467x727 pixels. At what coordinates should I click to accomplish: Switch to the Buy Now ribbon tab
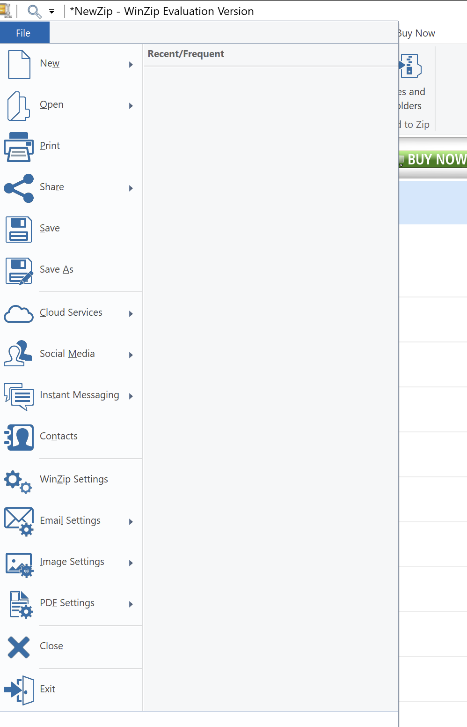click(416, 33)
